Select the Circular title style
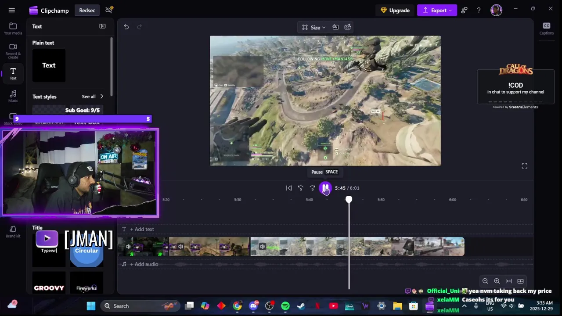The width and height of the screenshot is (562, 316). [x=86, y=251]
